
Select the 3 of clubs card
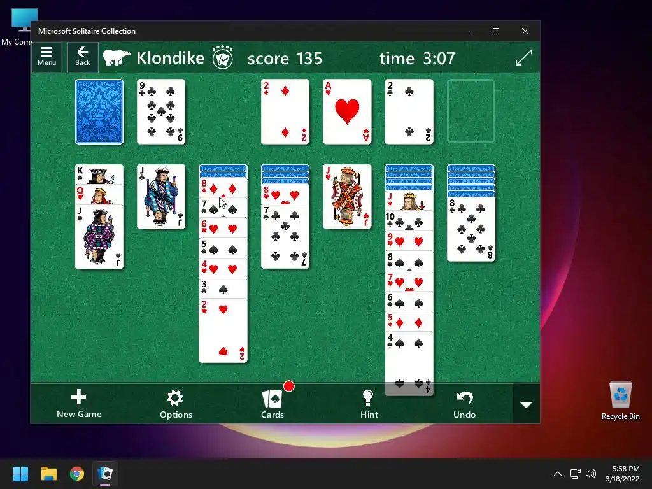[223, 288]
